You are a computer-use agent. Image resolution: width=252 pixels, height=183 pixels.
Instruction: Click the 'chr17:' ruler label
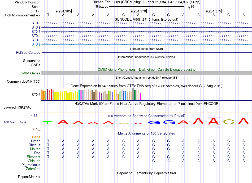pos(36,11)
